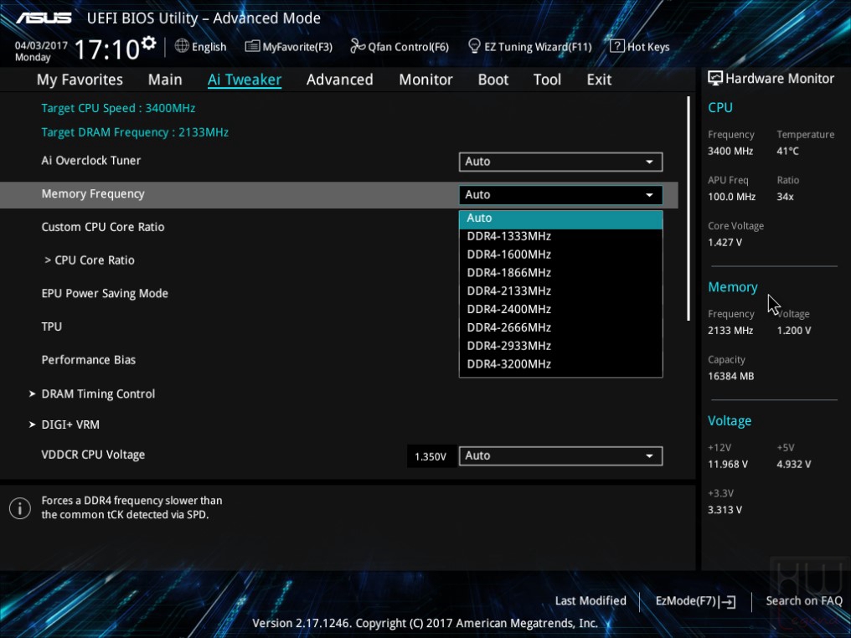
Task: Open the Tool tab
Action: [x=547, y=80]
